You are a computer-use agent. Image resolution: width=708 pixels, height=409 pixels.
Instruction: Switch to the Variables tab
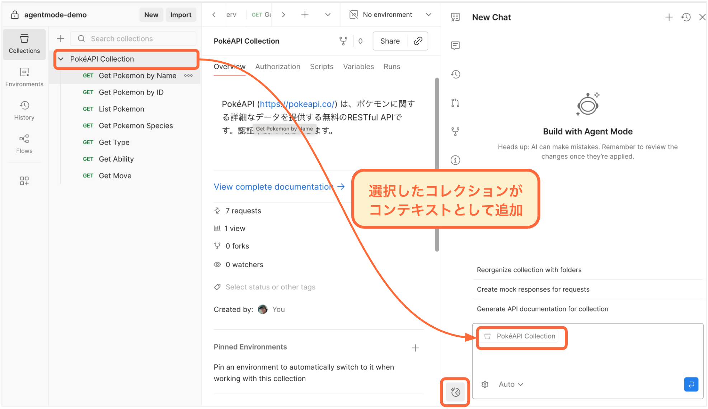(358, 67)
